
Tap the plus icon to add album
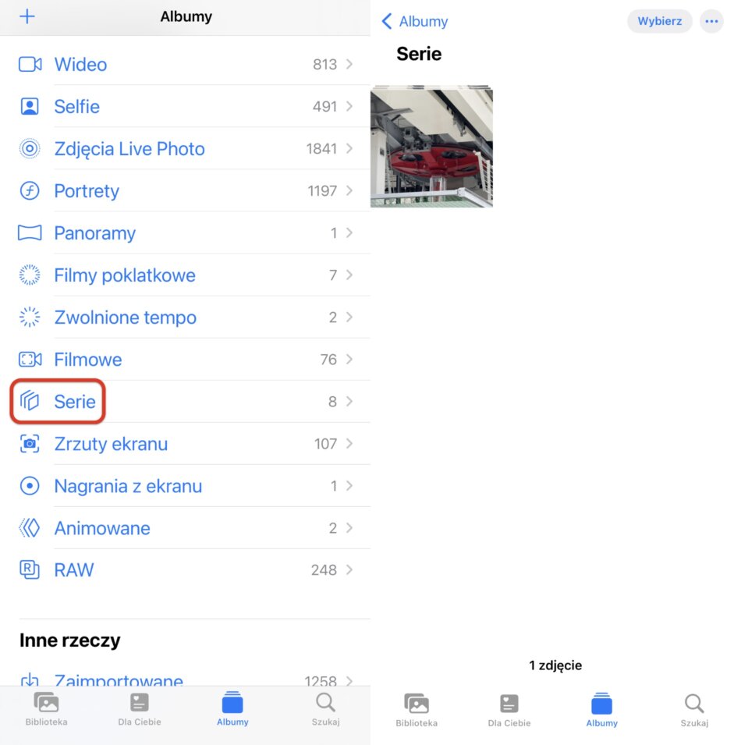27,16
